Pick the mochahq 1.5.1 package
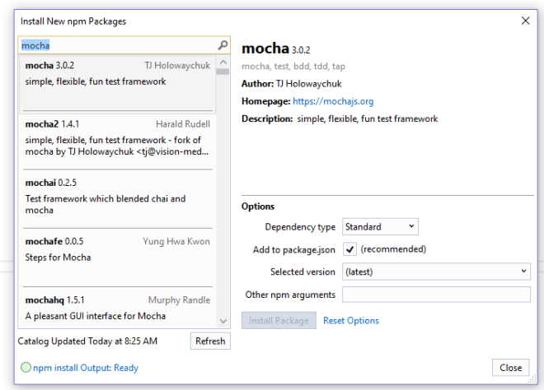Viewport: 544px width, 390px height. 117,308
